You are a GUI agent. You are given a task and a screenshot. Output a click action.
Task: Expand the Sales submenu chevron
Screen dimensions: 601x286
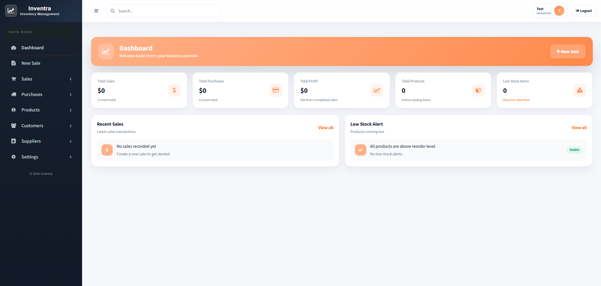(x=71, y=79)
